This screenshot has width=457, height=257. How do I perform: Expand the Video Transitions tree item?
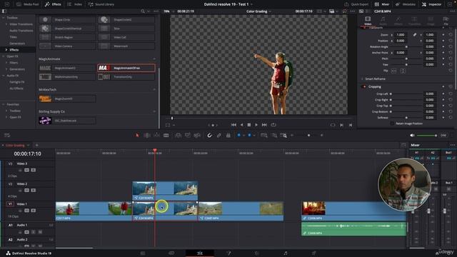(6, 24)
